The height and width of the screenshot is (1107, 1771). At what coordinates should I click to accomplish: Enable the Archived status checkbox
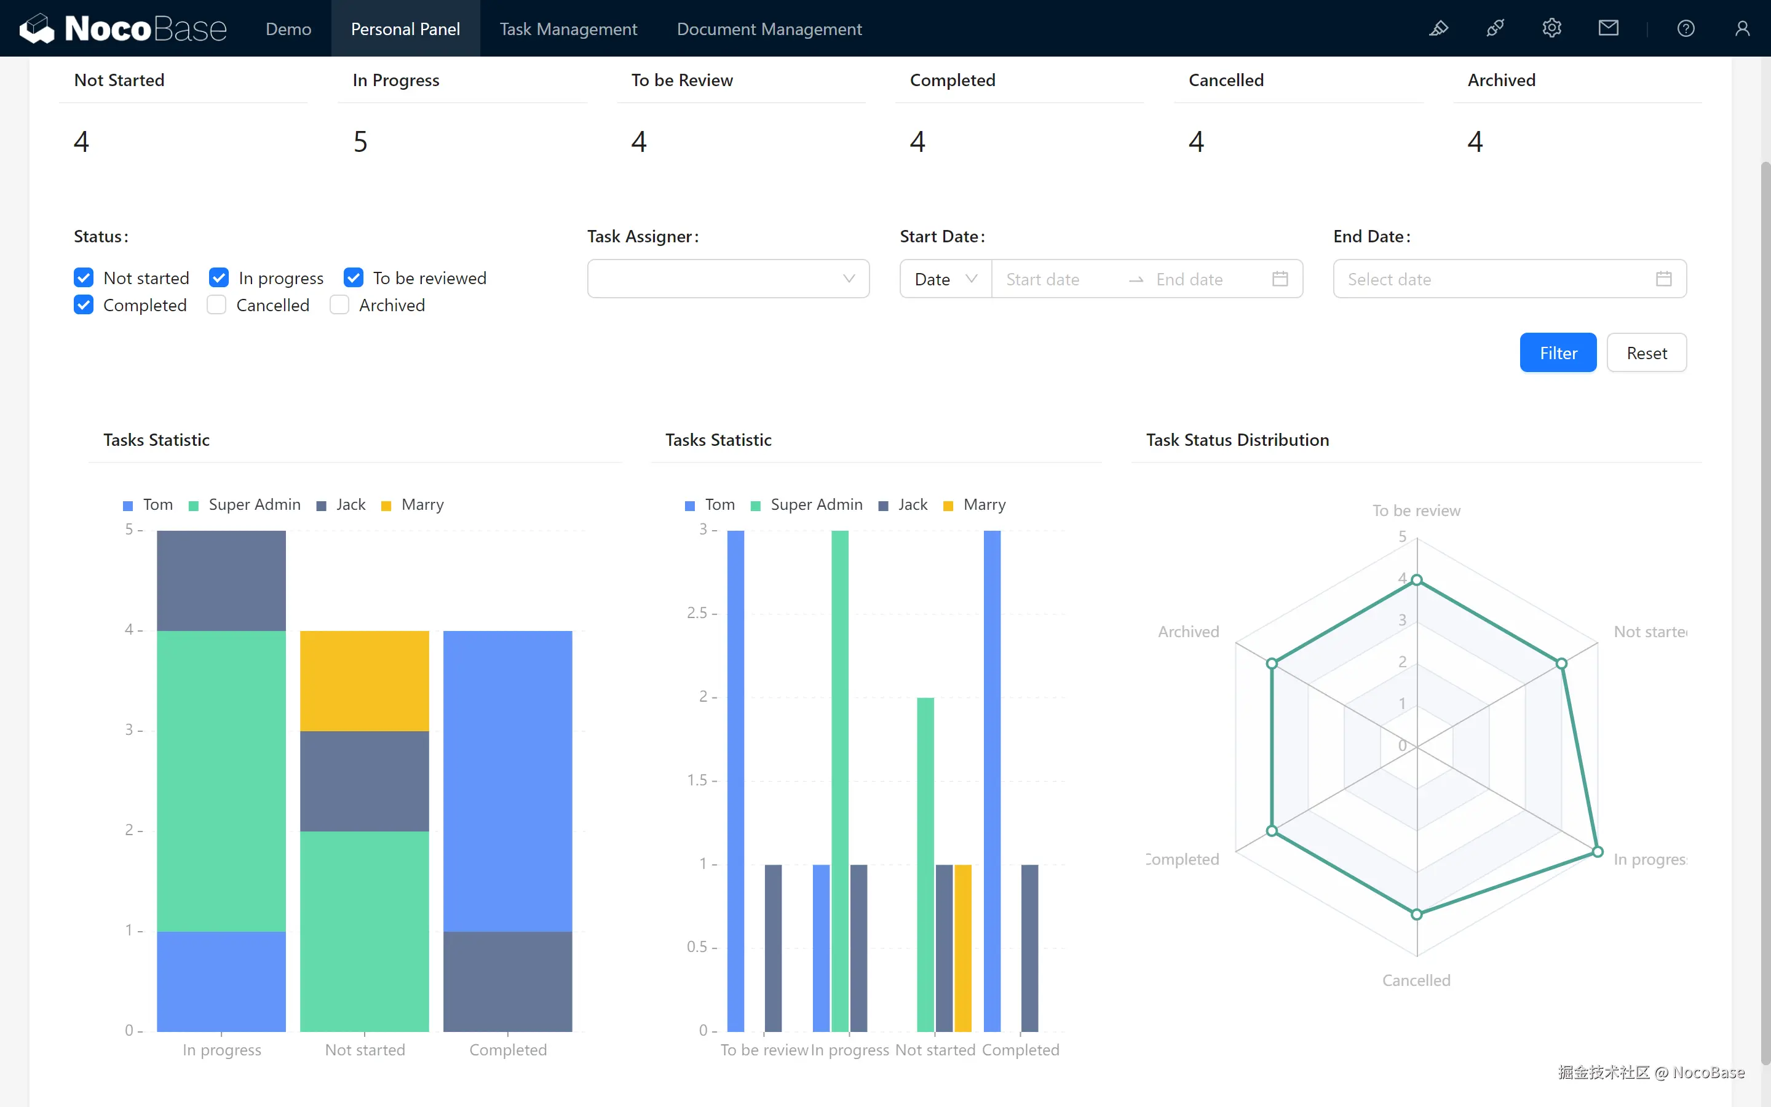click(x=339, y=304)
